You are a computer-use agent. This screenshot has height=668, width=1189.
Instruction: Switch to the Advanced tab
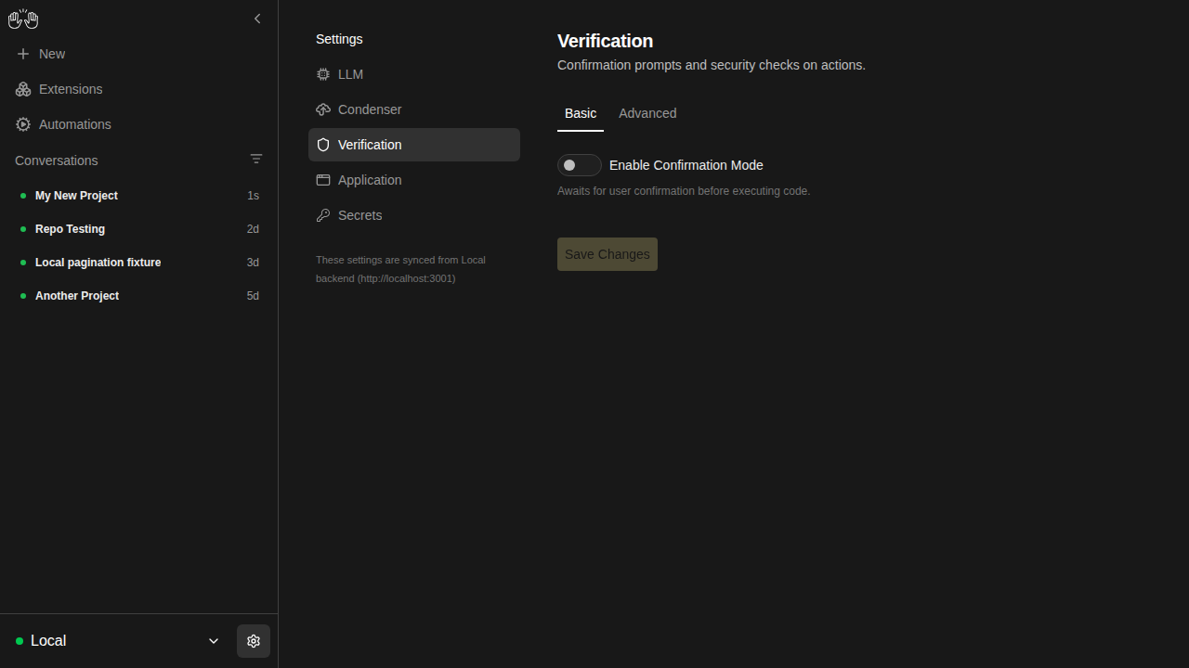click(647, 113)
